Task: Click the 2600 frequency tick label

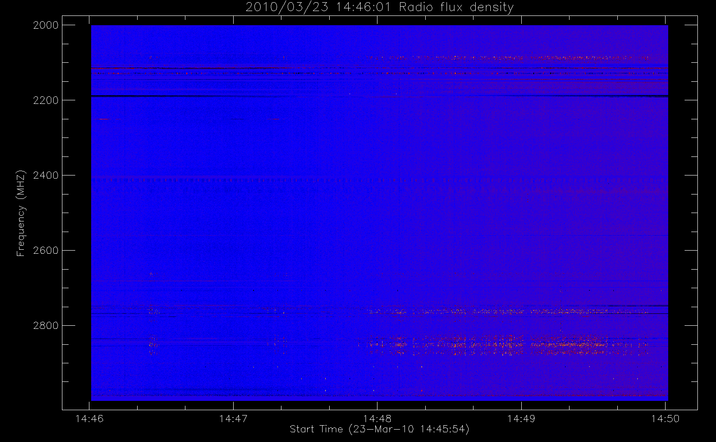Action: 46,251
